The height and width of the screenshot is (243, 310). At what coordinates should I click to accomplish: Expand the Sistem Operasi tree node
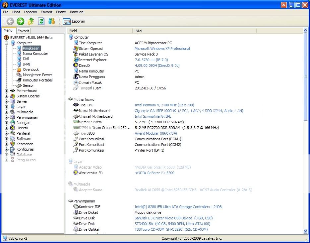click(6, 96)
